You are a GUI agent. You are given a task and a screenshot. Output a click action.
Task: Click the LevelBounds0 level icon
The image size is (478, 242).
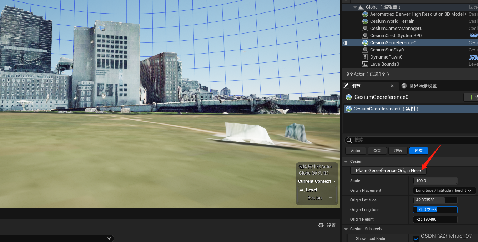click(x=365, y=64)
